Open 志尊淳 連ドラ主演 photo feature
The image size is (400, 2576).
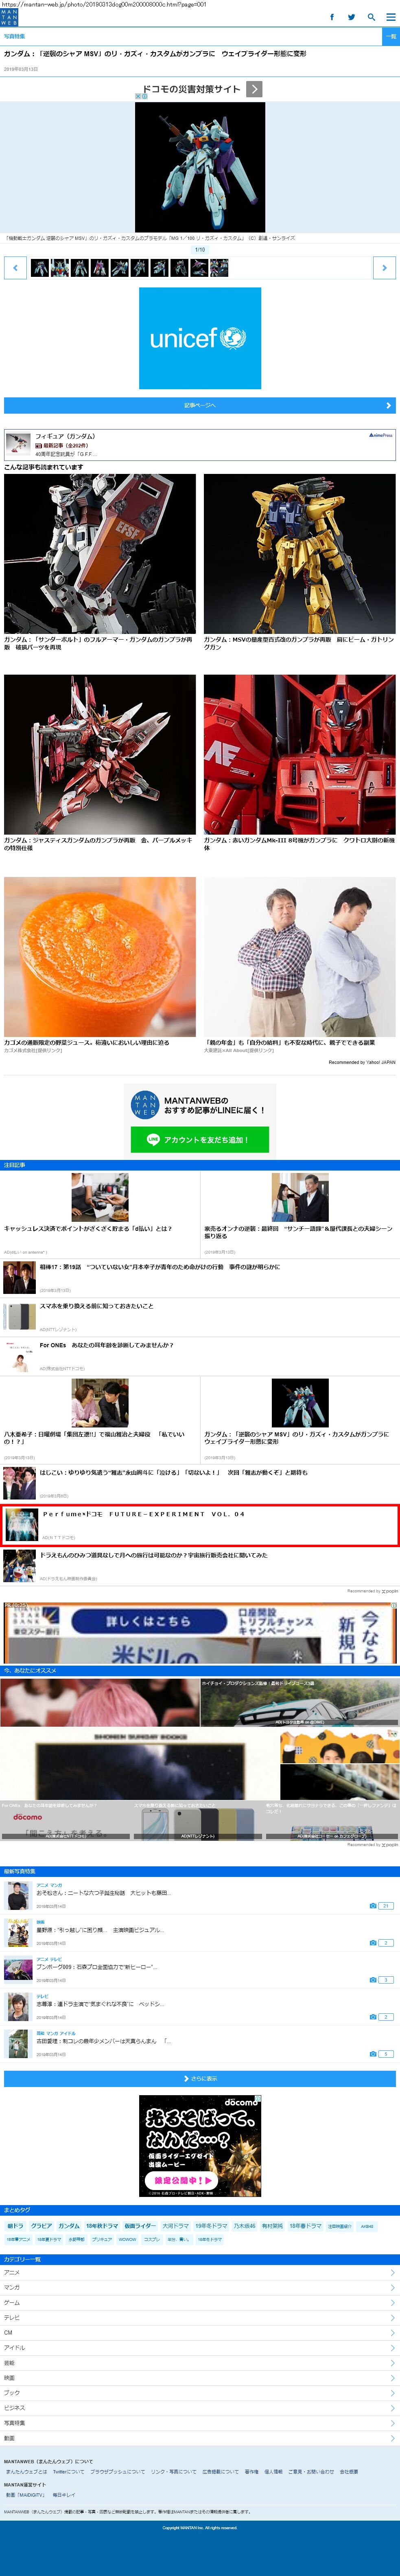pos(200,2007)
